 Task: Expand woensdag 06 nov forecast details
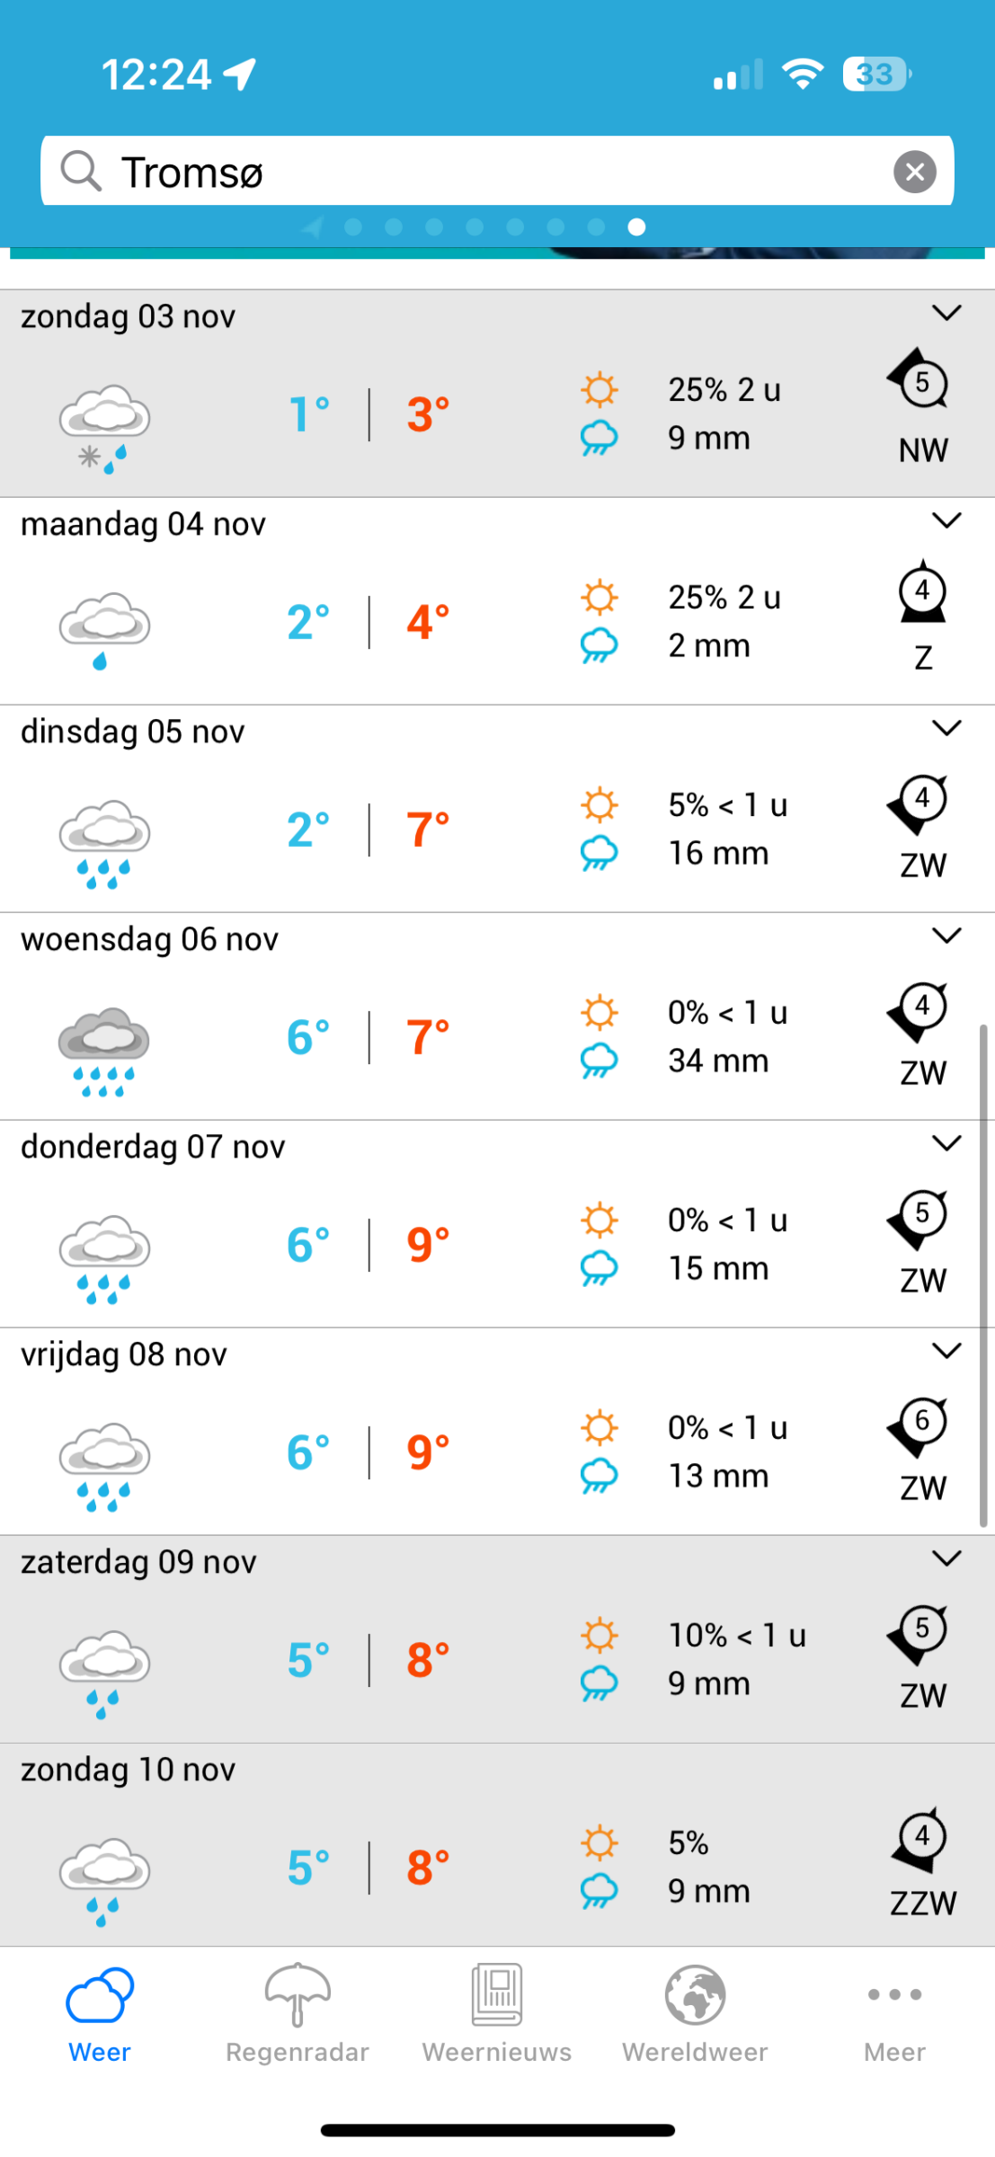click(946, 936)
